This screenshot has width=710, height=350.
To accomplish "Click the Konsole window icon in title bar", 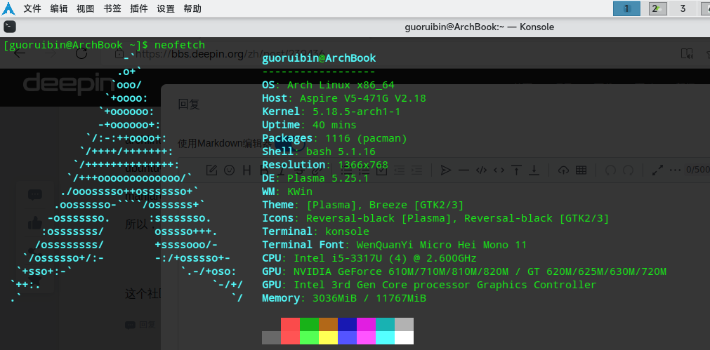I will click(x=10, y=27).
